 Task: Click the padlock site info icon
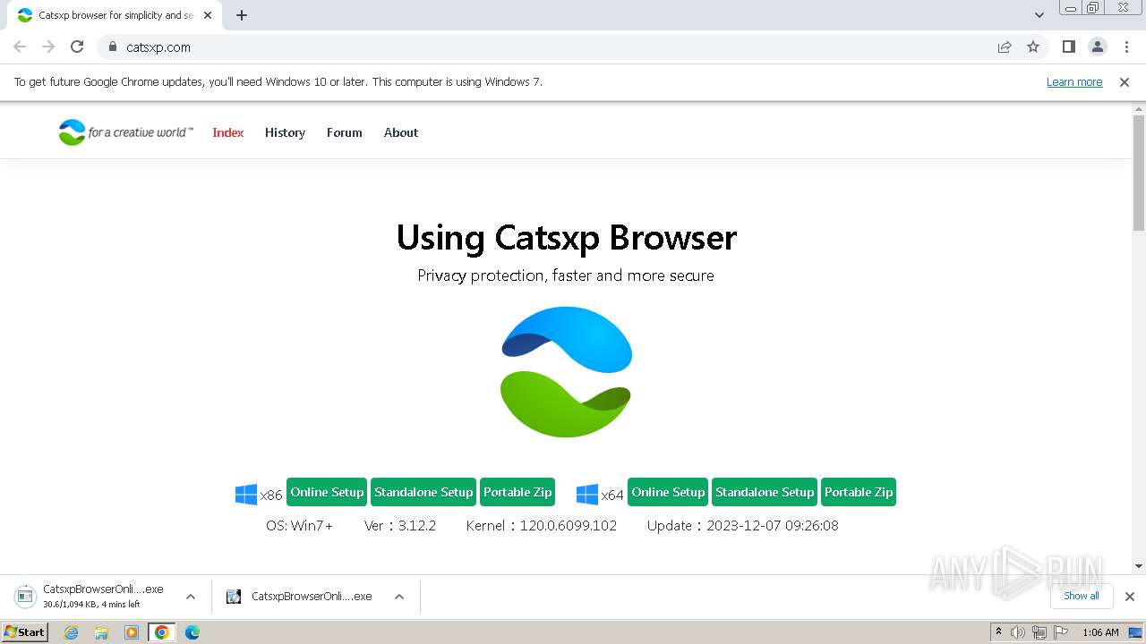coord(112,47)
